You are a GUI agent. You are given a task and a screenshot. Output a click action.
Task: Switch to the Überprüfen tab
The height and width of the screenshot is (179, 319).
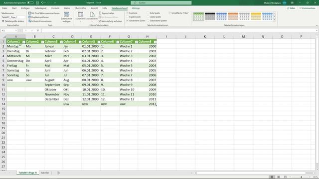[x=80, y=8]
